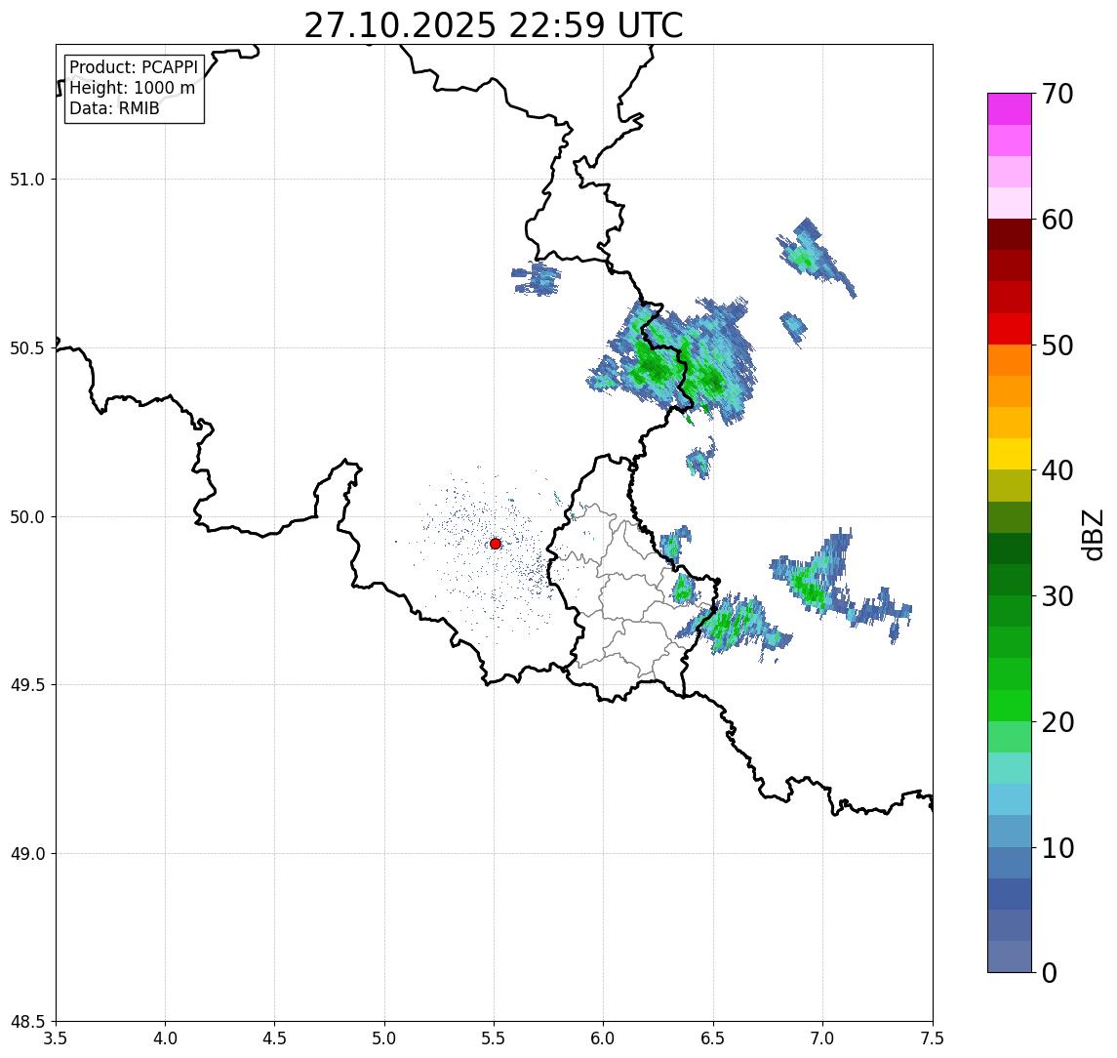The height and width of the screenshot is (1058, 1117).
Task: Click the longitude axis label 3.5
Action: 56,1038
